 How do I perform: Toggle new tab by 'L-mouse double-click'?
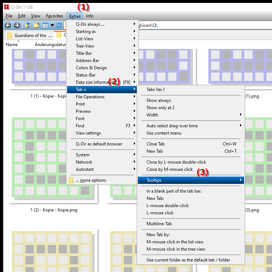[x=191, y=206]
